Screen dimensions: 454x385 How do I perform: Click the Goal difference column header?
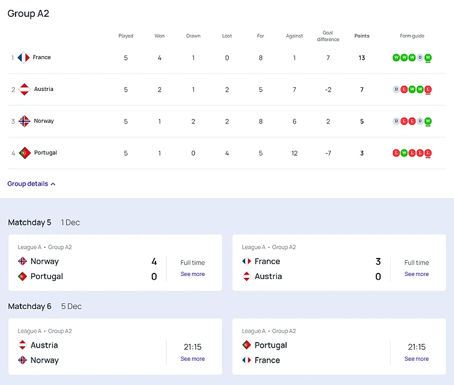[328, 36]
